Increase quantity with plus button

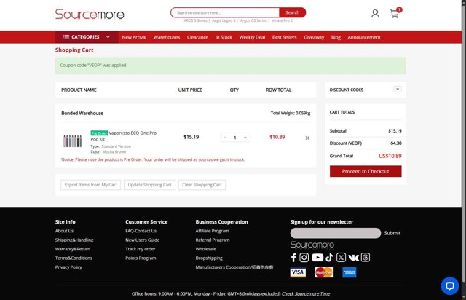click(x=245, y=138)
